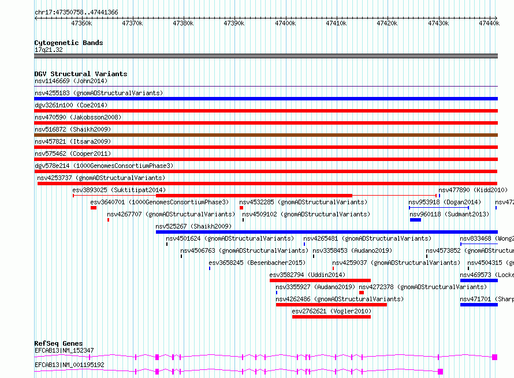514x378 pixels.
Task: Click the nsv4255183 blue variant bar
Action: pyautogui.click(x=266, y=99)
